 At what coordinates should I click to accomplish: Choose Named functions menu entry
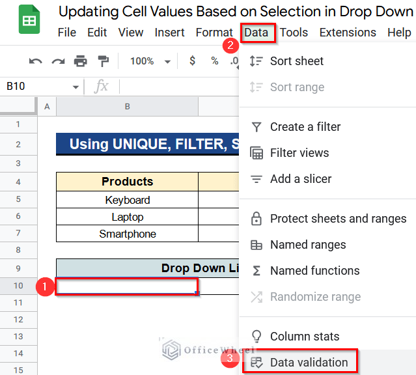tap(328, 271)
